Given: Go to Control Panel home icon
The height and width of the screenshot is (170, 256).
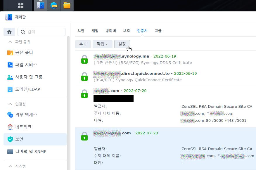Looking at the screenshot, I should (x=9, y=32).
